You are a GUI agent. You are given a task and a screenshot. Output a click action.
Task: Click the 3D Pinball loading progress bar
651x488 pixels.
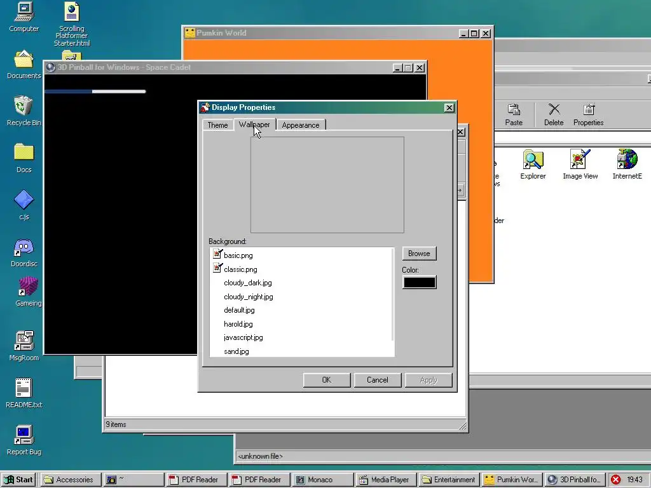click(95, 91)
